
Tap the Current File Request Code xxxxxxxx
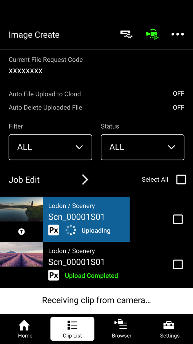[x=26, y=71]
